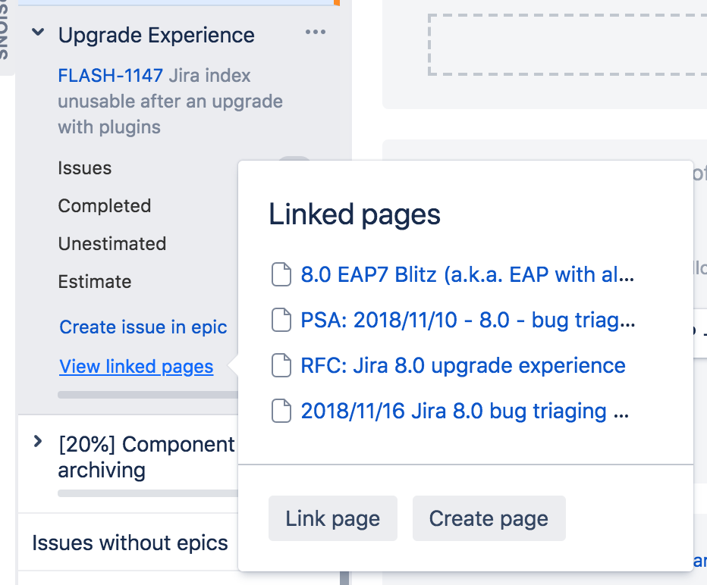Click the dashed drop zone area
Image resolution: width=707 pixels, height=585 pixels.
pos(567,45)
